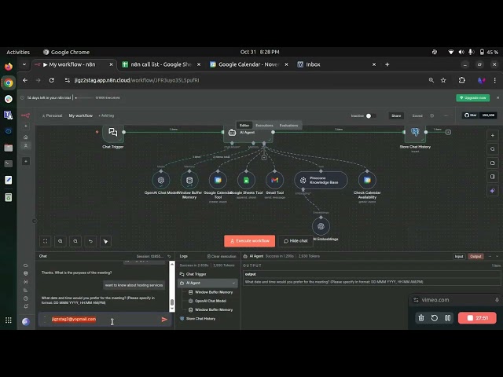This screenshot has height=377, width=503.
Task: Add a node after Store Chat History
Action: click(x=448, y=132)
